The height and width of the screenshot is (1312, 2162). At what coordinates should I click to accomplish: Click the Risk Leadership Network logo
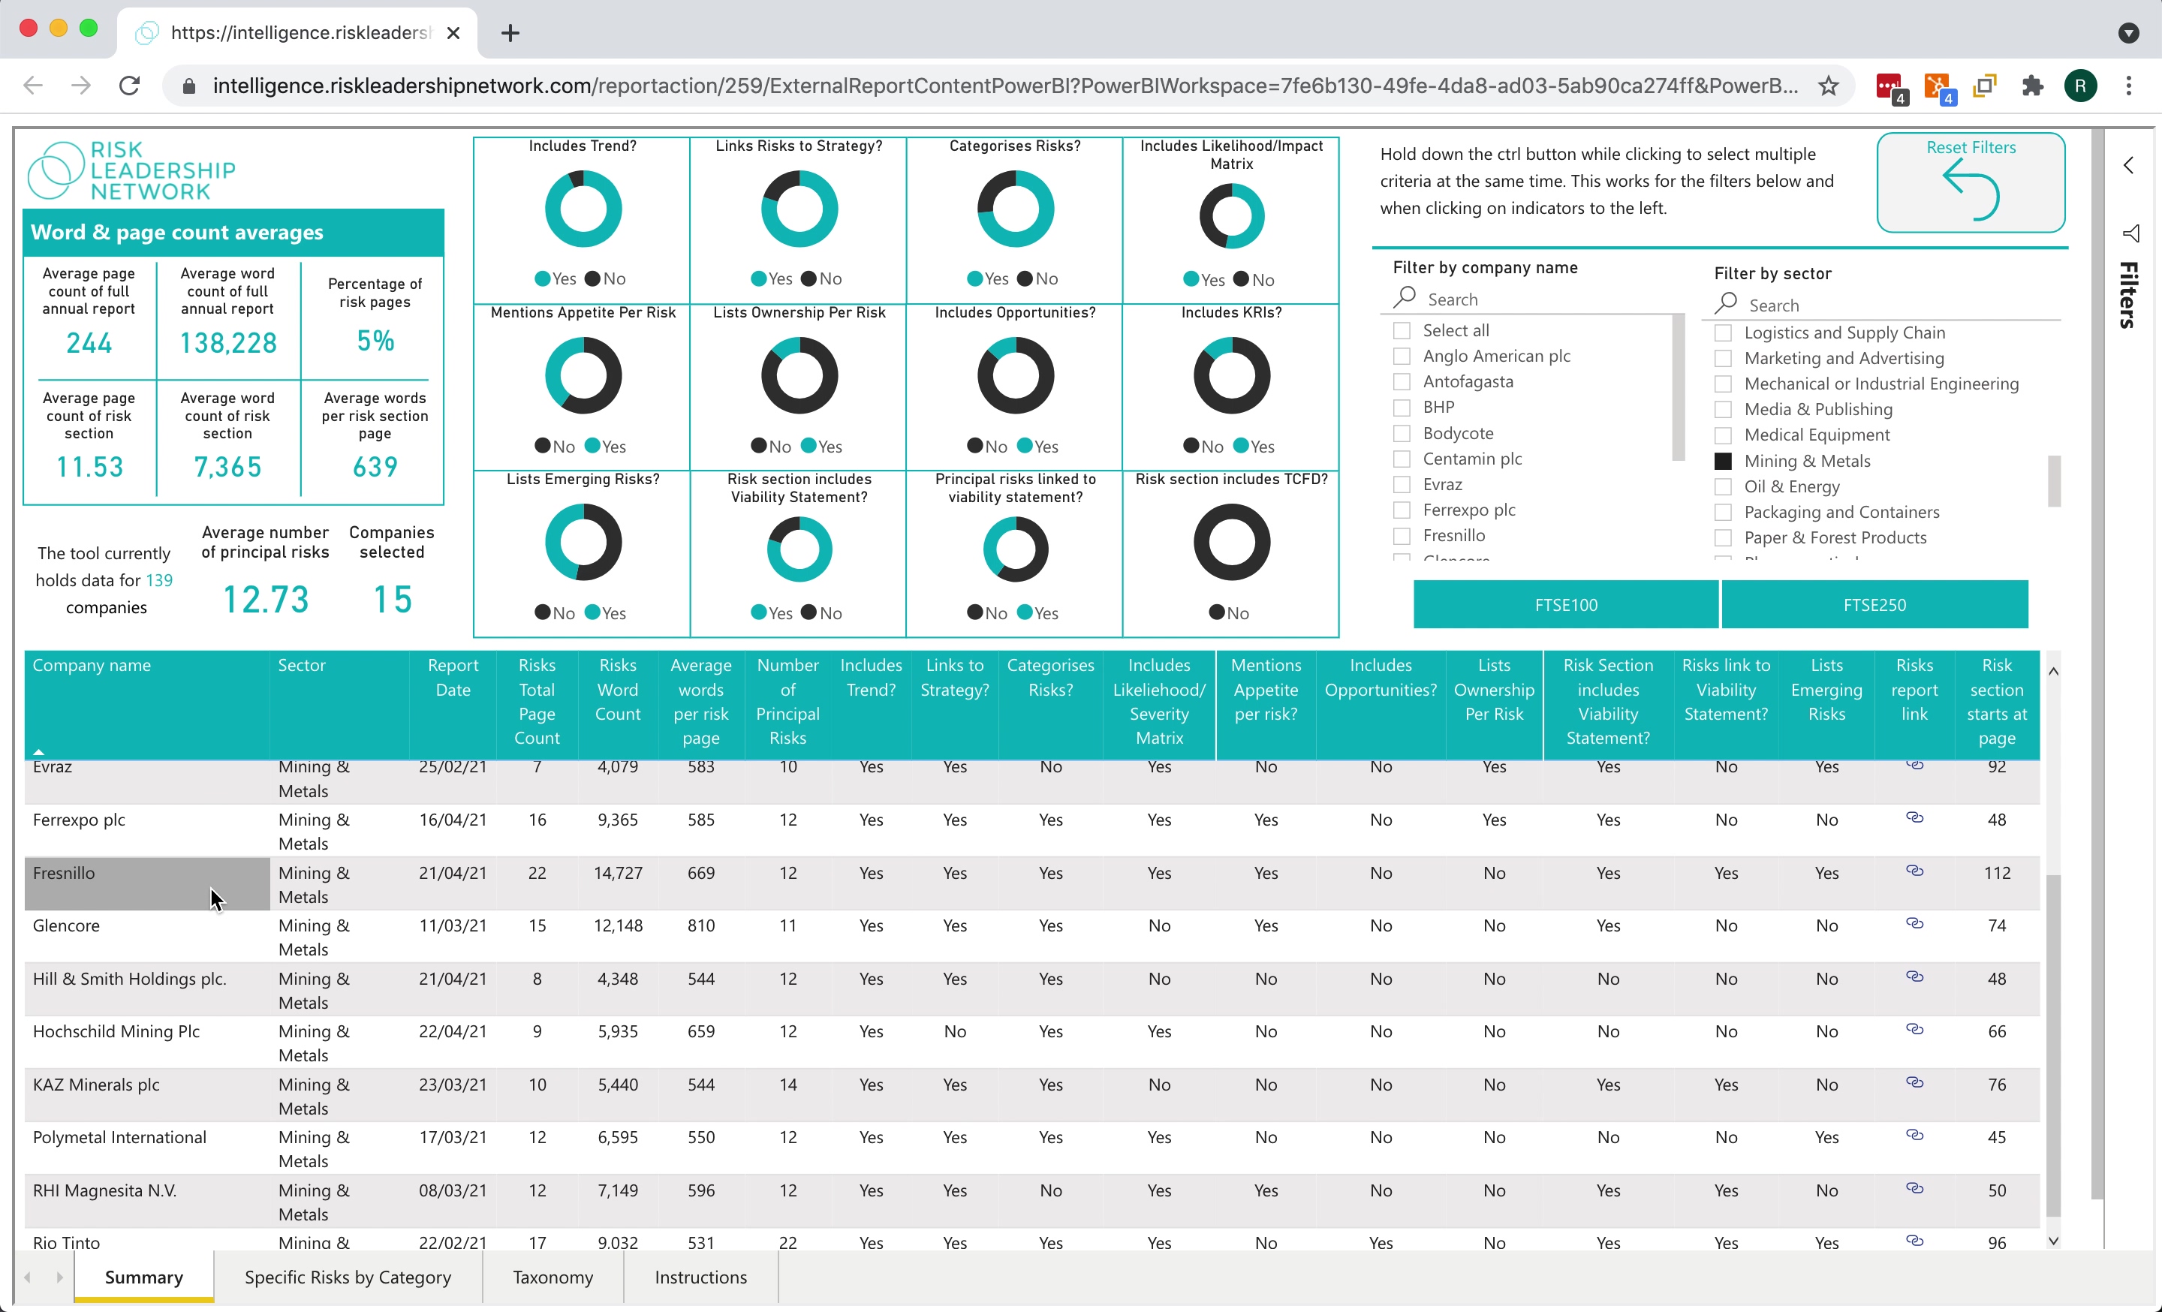[131, 170]
